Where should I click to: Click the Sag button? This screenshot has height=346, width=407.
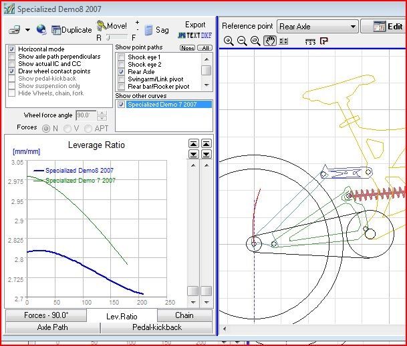pos(157,30)
